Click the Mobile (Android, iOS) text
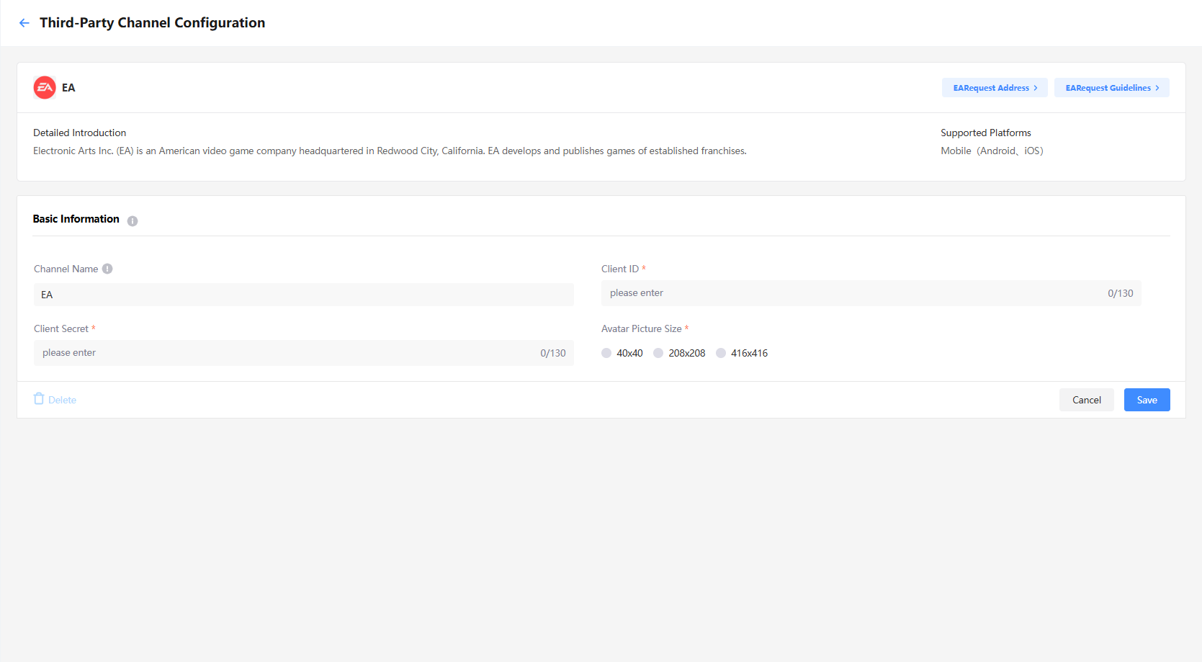1202x662 pixels. pyautogui.click(x=992, y=151)
